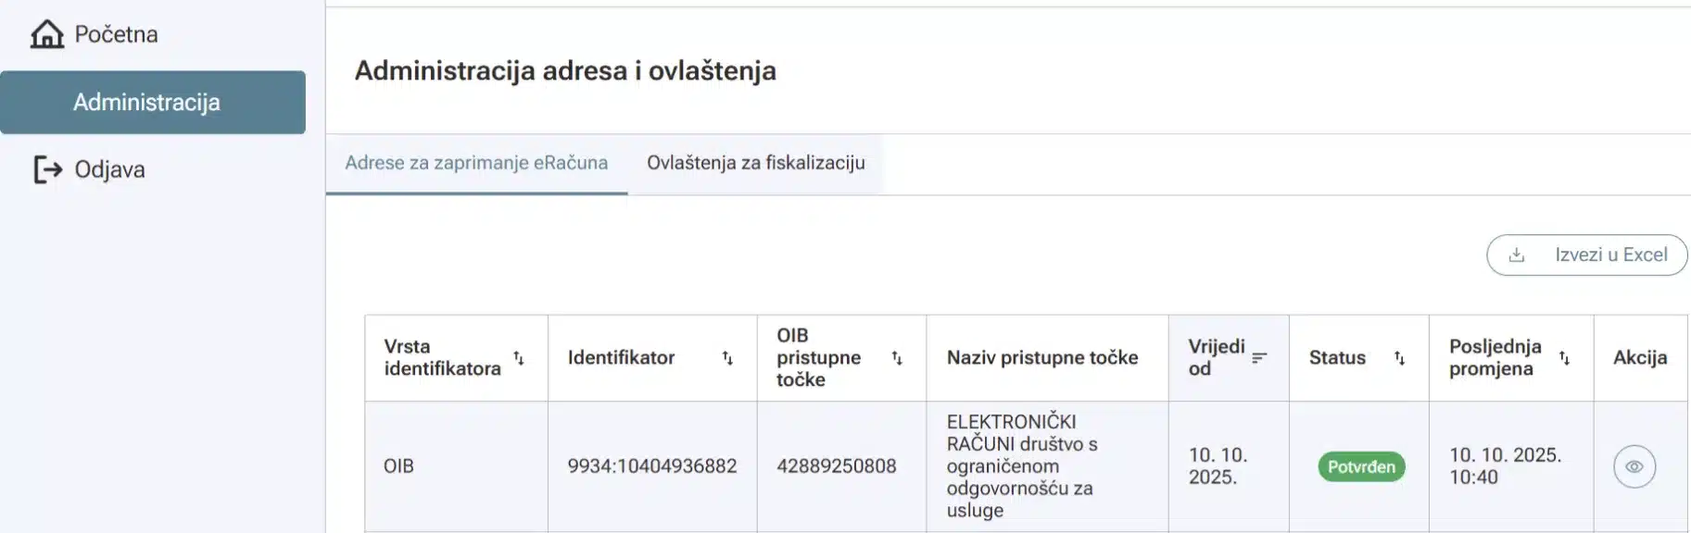Screen dimensions: 1691x533
Task: Click the download icon in Izvezi u Excel
Action: tap(1517, 255)
